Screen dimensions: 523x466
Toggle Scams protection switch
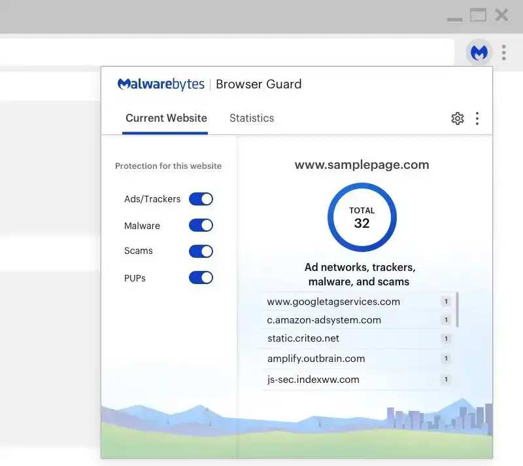pos(201,251)
